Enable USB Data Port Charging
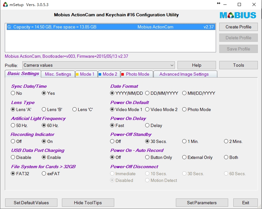 51,157
